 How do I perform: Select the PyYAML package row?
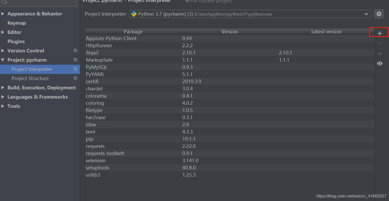point(230,74)
